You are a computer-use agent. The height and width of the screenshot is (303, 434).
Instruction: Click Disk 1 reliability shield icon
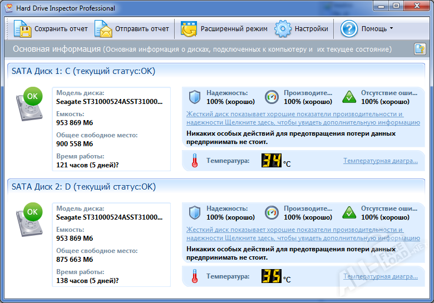(x=194, y=97)
